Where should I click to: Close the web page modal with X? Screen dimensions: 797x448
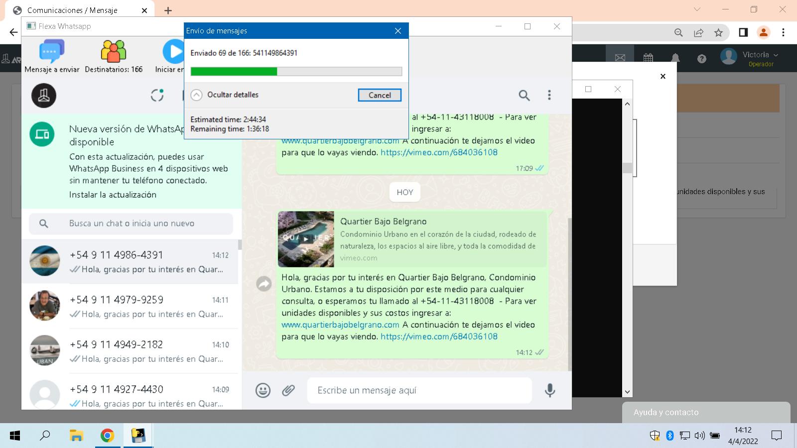[663, 76]
